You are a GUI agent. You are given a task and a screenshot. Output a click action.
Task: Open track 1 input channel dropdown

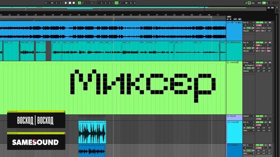point(249,25)
